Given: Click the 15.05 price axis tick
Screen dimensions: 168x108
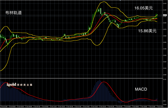Looking at the screenshot, I should click(165, 75).
